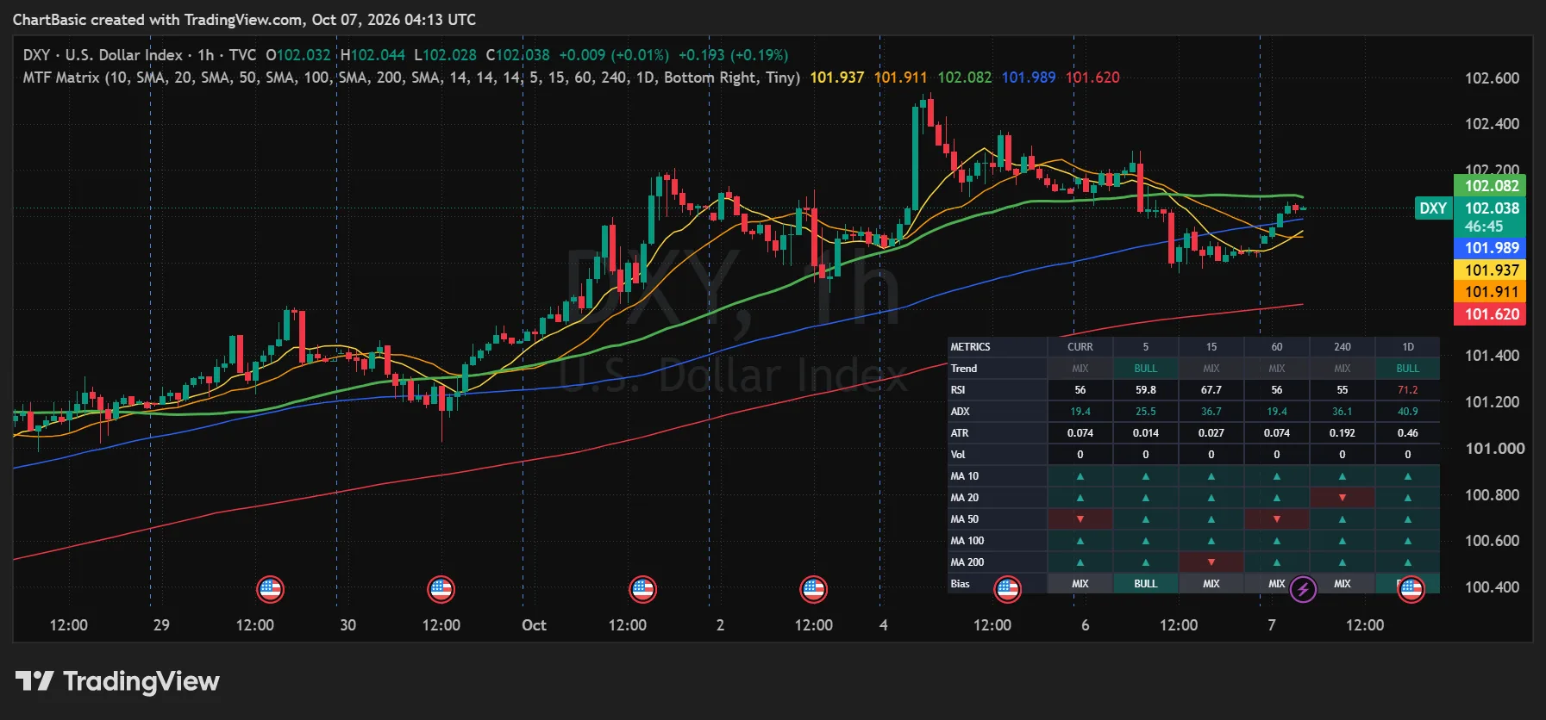Click the Oct label on the time axis
Screen dimensions: 1546x720
534,625
